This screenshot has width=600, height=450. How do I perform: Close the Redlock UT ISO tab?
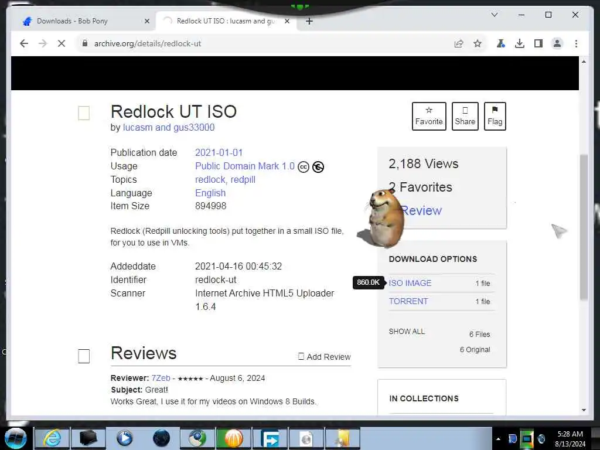287,21
